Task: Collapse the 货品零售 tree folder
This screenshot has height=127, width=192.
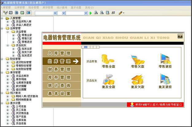Action: coord(8,32)
